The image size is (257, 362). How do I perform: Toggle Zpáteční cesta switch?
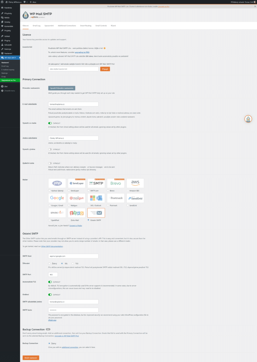pyautogui.click(x=50, y=163)
